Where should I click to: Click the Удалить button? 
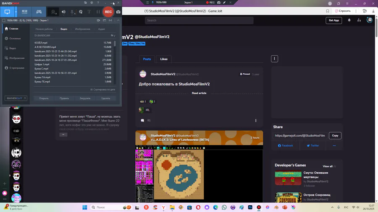pos(105,98)
